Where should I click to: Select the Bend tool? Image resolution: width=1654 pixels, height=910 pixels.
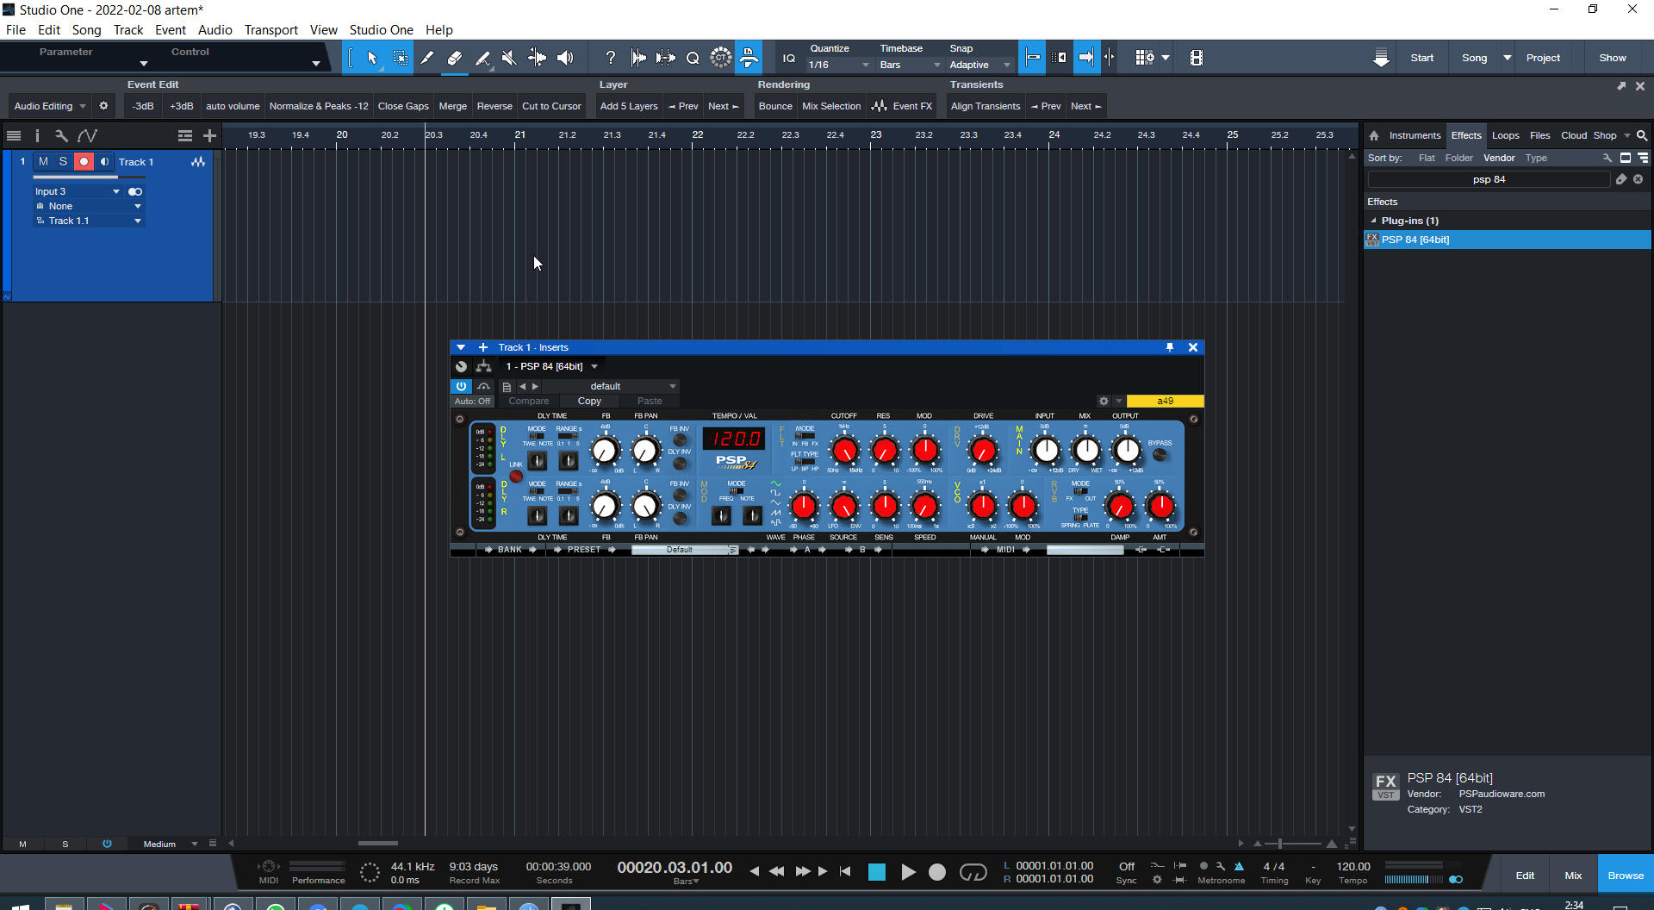click(x=537, y=58)
